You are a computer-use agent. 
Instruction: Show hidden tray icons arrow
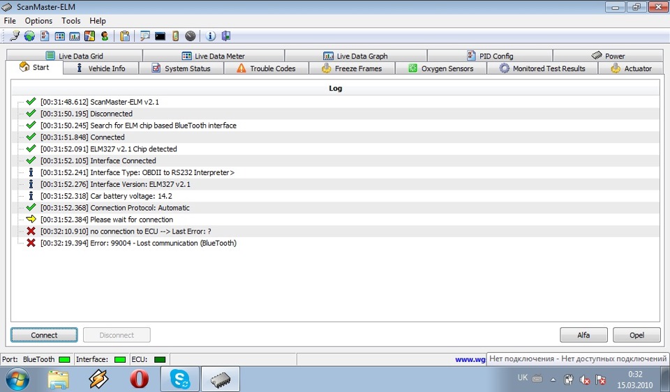(553, 379)
